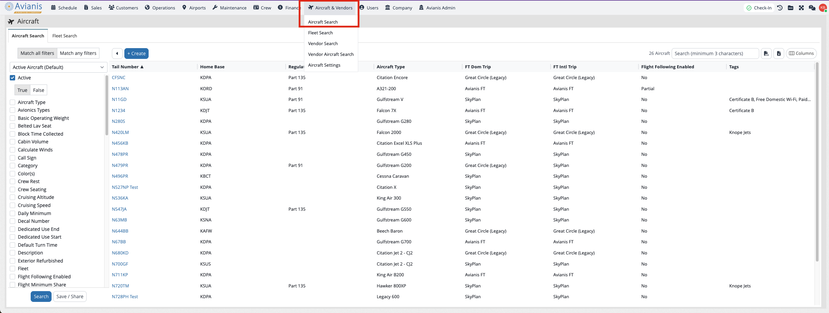
Task: Open the history clock icon
Action: coord(780,8)
